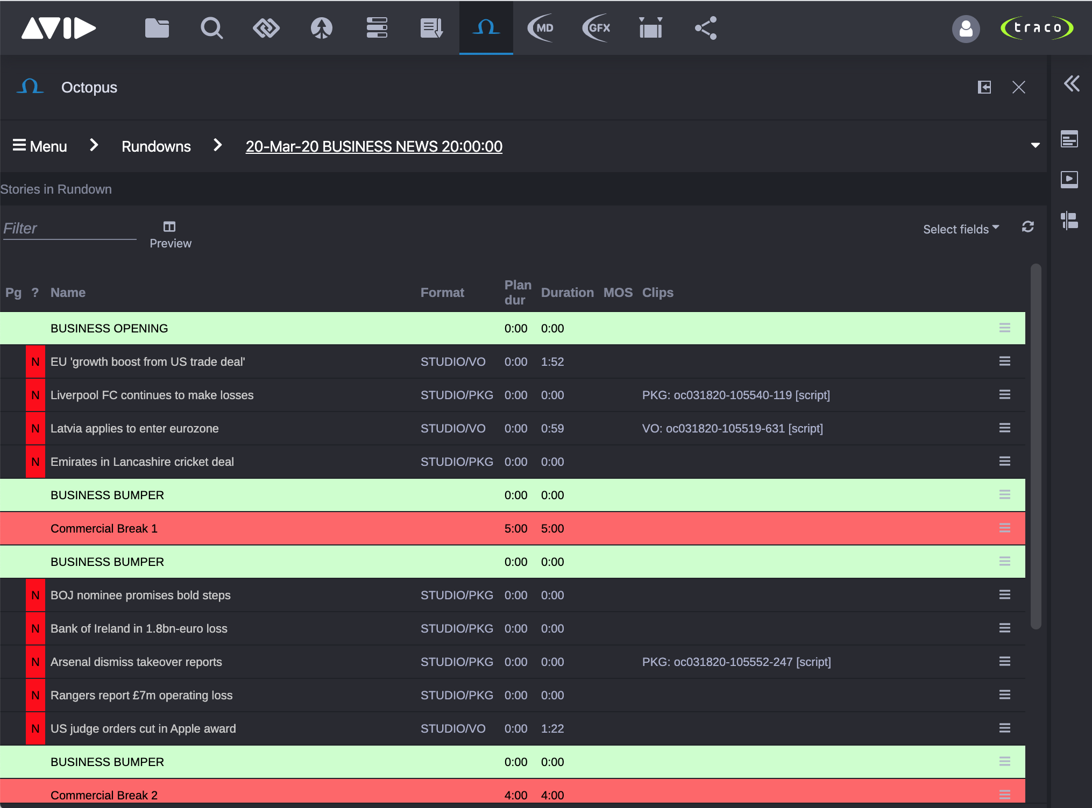Image resolution: width=1092 pixels, height=808 pixels.
Task: Open 20-Mar-20 BUSINESS NEWS rundown link
Action: tap(374, 146)
